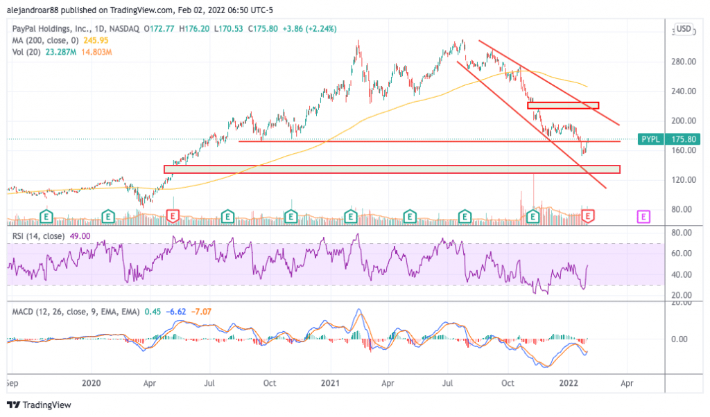Click the alejandroar88 published caption at the top
The width and height of the screenshot is (710, 417).
click(x=140, y=10)
